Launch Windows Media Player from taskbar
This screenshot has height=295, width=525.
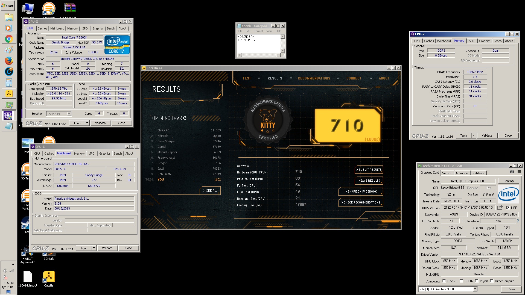pos(9,28)
